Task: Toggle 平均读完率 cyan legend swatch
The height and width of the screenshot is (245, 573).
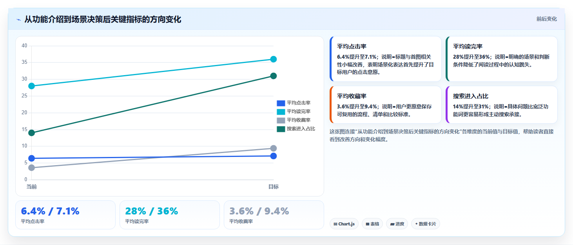Action: (281, 112)
